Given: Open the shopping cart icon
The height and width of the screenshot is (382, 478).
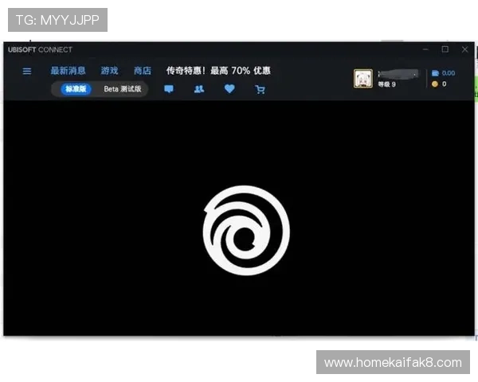Looking at the screenshot, I should pos(260,89).
